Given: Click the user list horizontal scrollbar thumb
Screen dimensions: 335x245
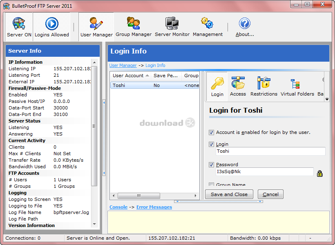Looking at the screenshot, I should (x=139, y=196).
